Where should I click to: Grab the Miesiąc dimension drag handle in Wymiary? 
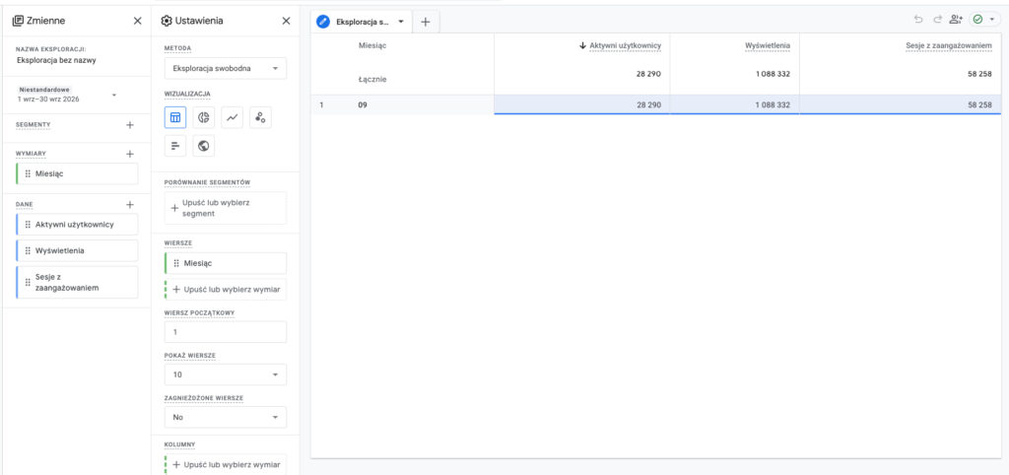[x=28, y=173]
